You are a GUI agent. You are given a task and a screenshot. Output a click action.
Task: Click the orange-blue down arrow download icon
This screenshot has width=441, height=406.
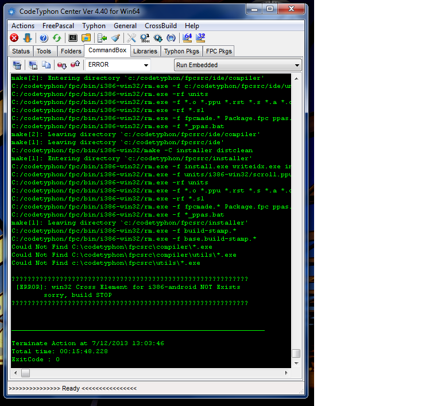tap(28, 38)
